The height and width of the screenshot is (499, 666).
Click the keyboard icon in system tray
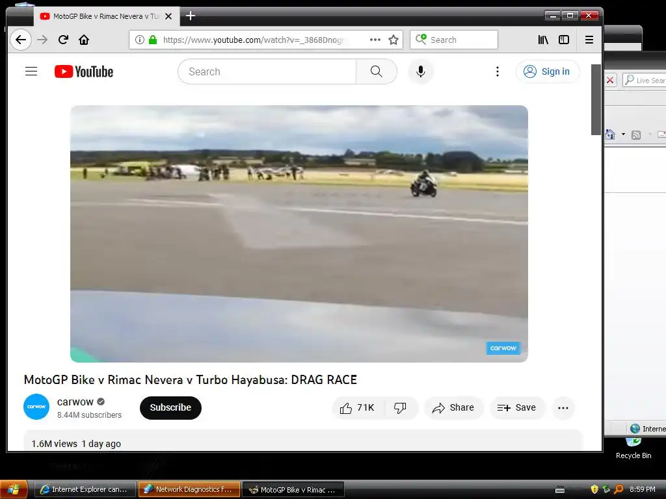tap(560, 490)
